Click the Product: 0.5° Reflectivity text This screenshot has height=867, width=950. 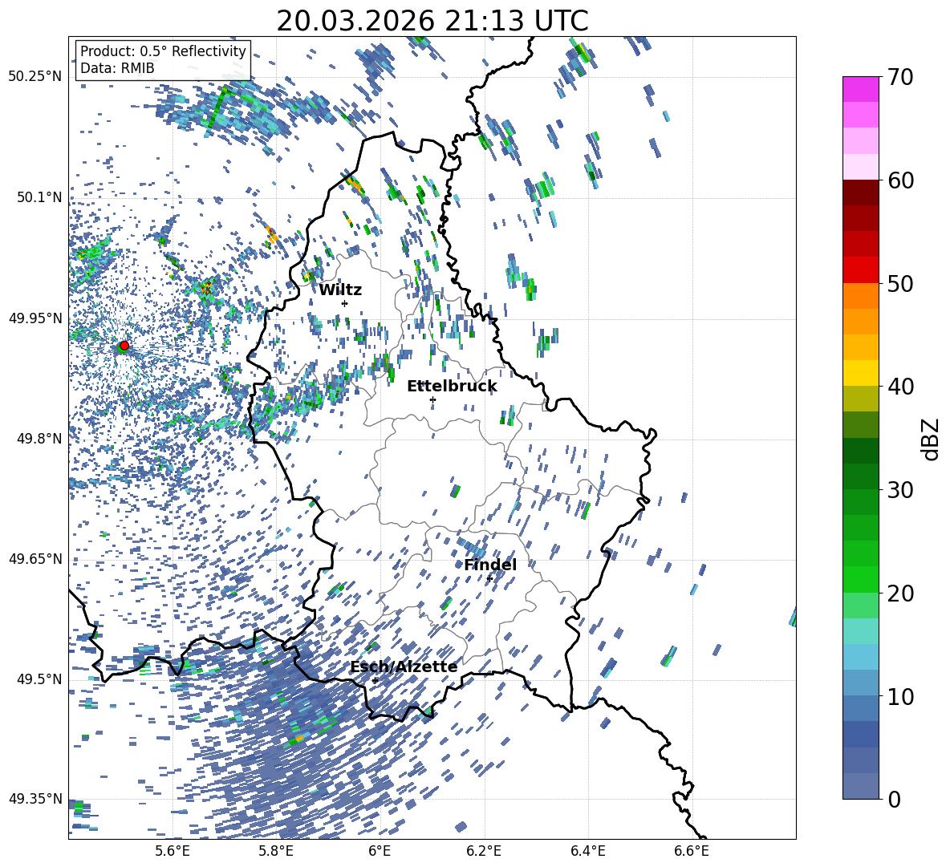(x=163, y=51)
